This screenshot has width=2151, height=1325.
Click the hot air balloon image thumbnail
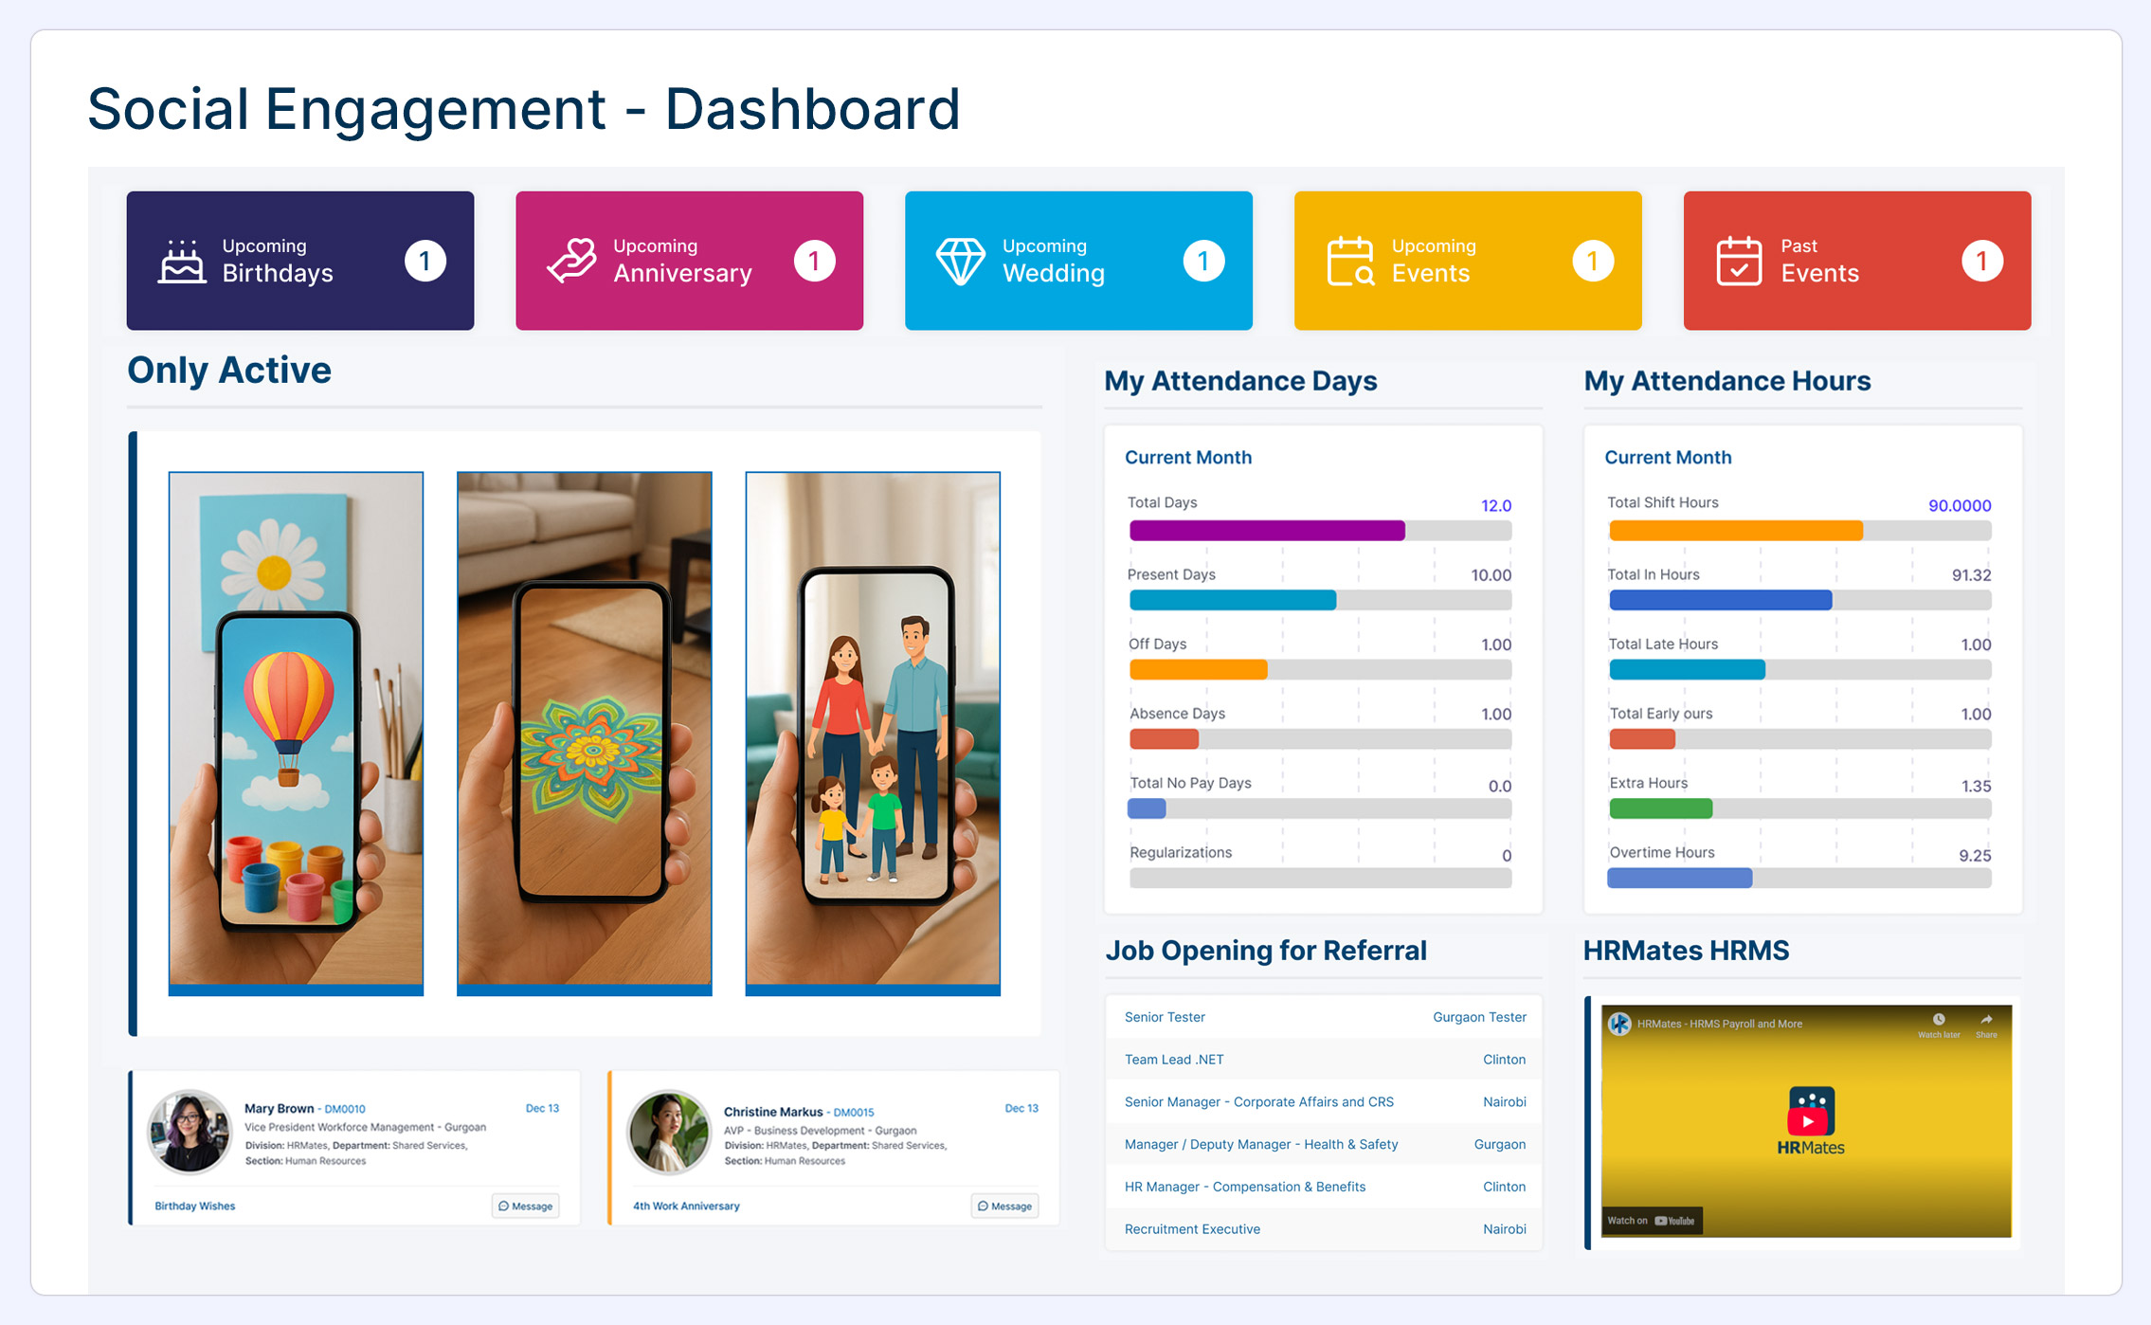click(x=296, y=730)
